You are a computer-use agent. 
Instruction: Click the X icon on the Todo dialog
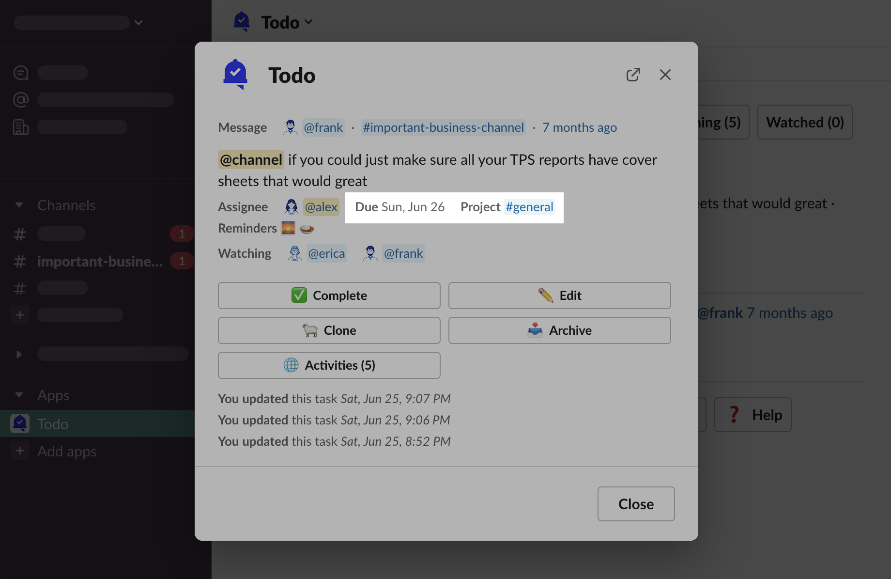click(665, 75)
